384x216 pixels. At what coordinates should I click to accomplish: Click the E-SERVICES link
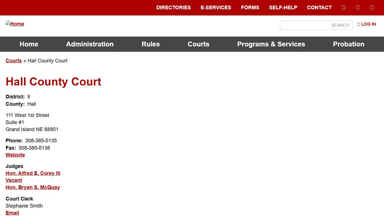pos(216,8)
